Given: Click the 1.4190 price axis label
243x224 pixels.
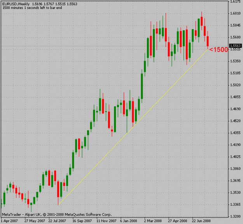Looking at the screenshot, I should 235,145.
